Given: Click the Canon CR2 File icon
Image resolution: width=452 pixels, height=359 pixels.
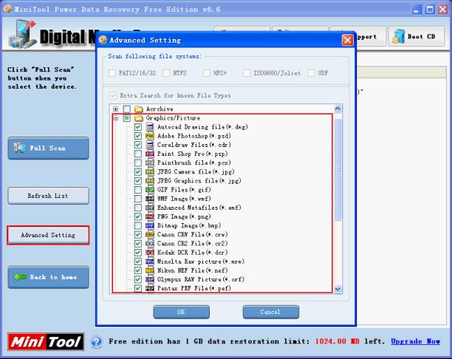Looking at the screenshot, I should (150, 243).
